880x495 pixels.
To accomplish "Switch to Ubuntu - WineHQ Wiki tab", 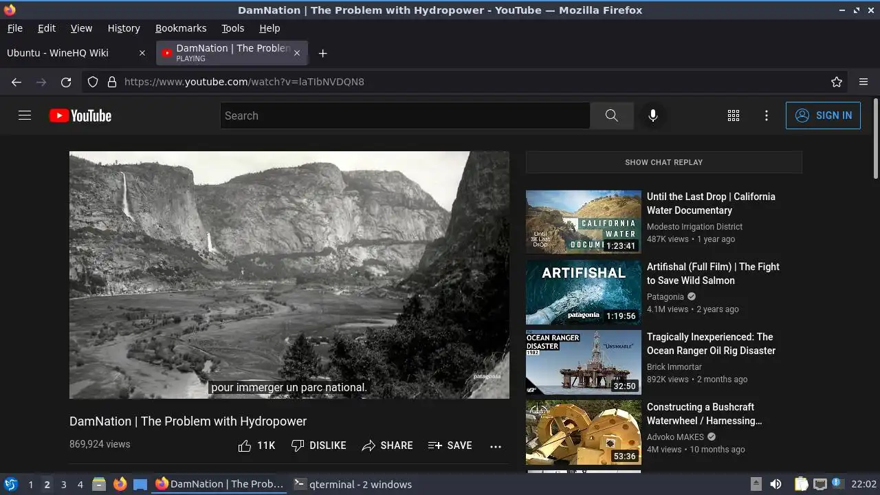I will (x=69, y=53).
